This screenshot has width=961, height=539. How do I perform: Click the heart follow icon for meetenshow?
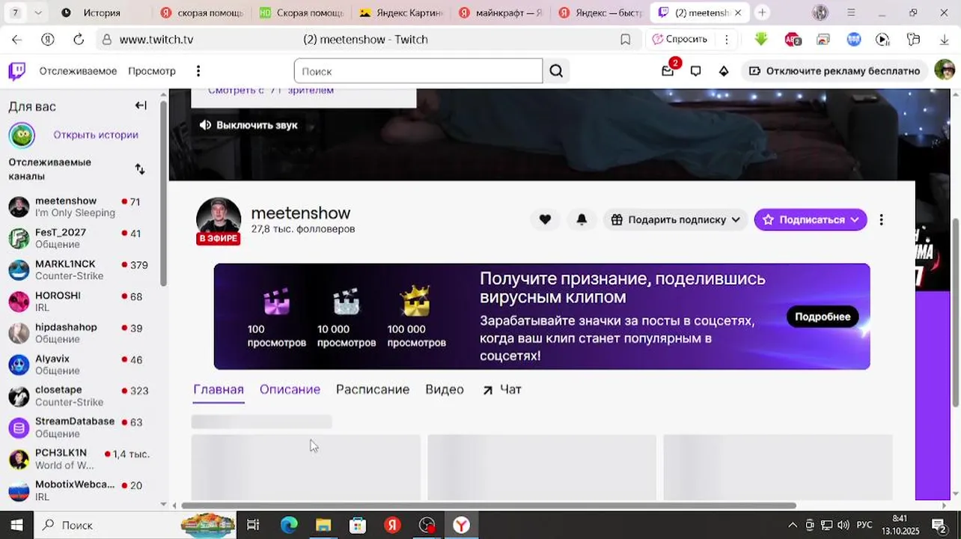coord(545,219)
